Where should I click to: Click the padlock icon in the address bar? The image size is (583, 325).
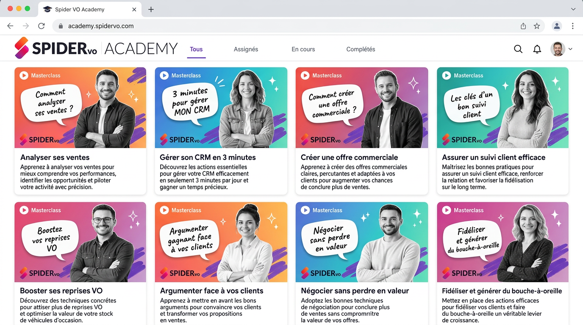[61, 26]
